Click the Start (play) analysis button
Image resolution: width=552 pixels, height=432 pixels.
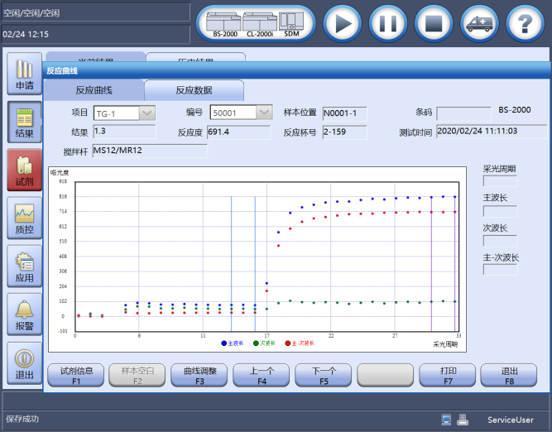pyautogui.click(x=342, y=24)
